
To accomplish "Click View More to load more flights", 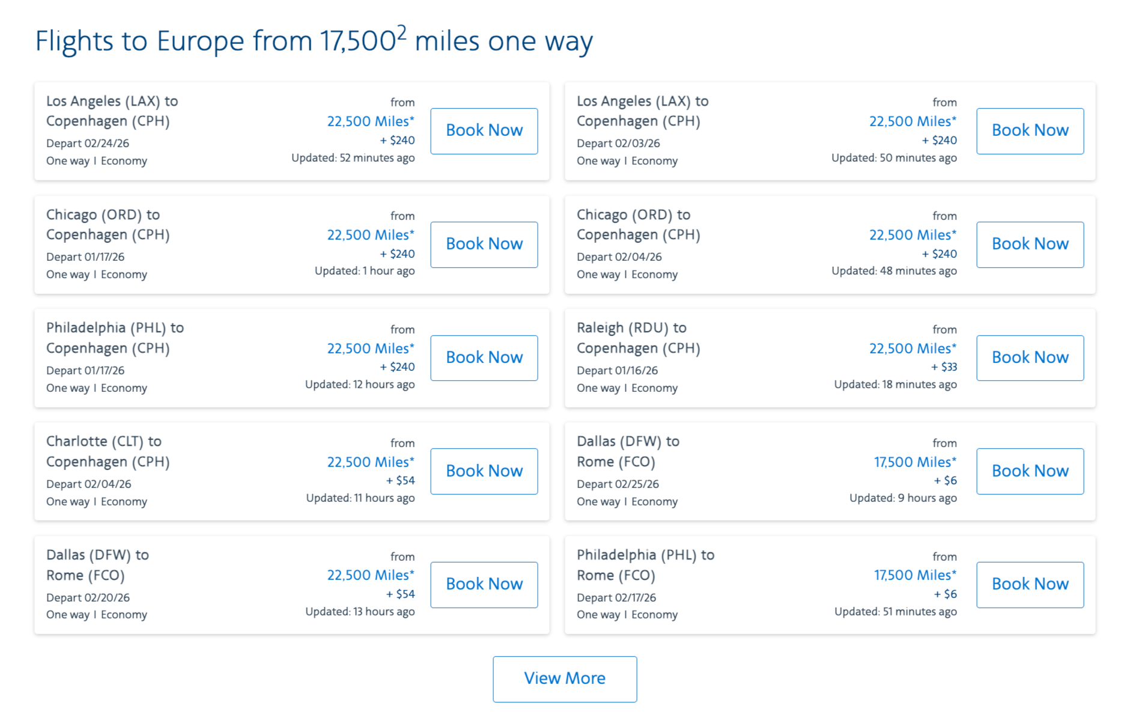I will [x=565, y=679].
